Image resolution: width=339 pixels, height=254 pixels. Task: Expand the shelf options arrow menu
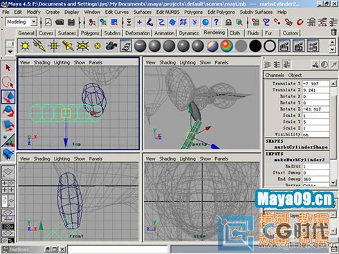[10, 51]
